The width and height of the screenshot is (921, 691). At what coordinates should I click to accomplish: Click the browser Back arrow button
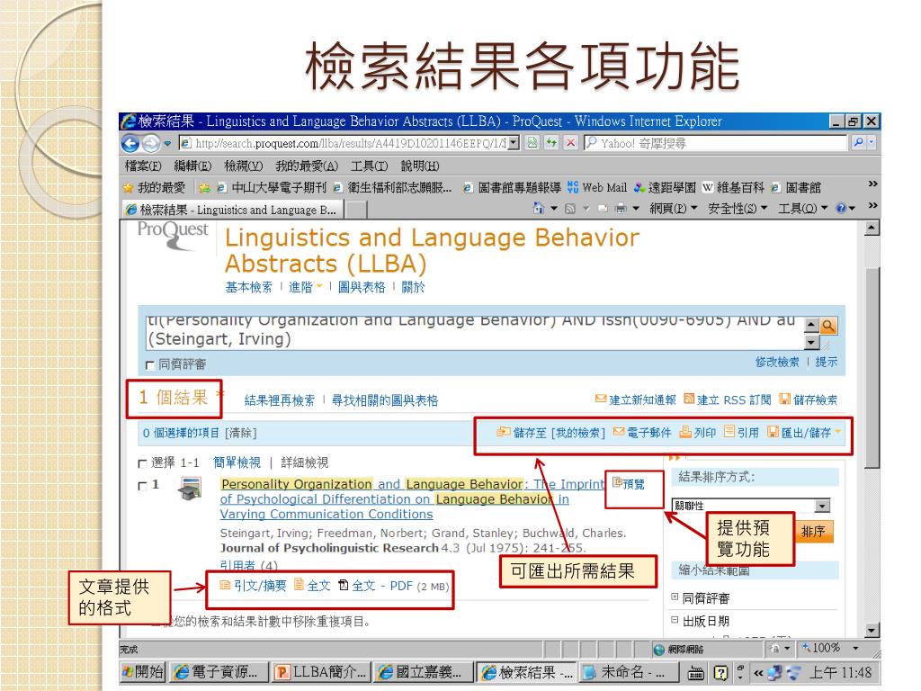pos(130,143)
